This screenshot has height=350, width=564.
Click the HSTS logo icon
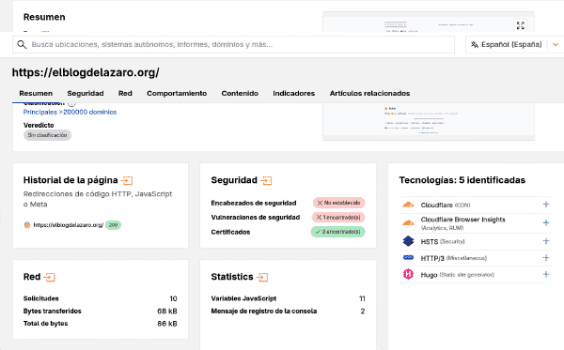tap(408, 241)
